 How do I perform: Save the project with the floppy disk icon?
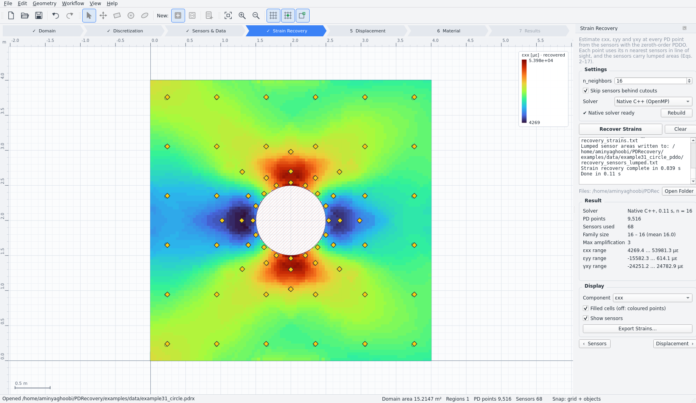click(39, 15)
